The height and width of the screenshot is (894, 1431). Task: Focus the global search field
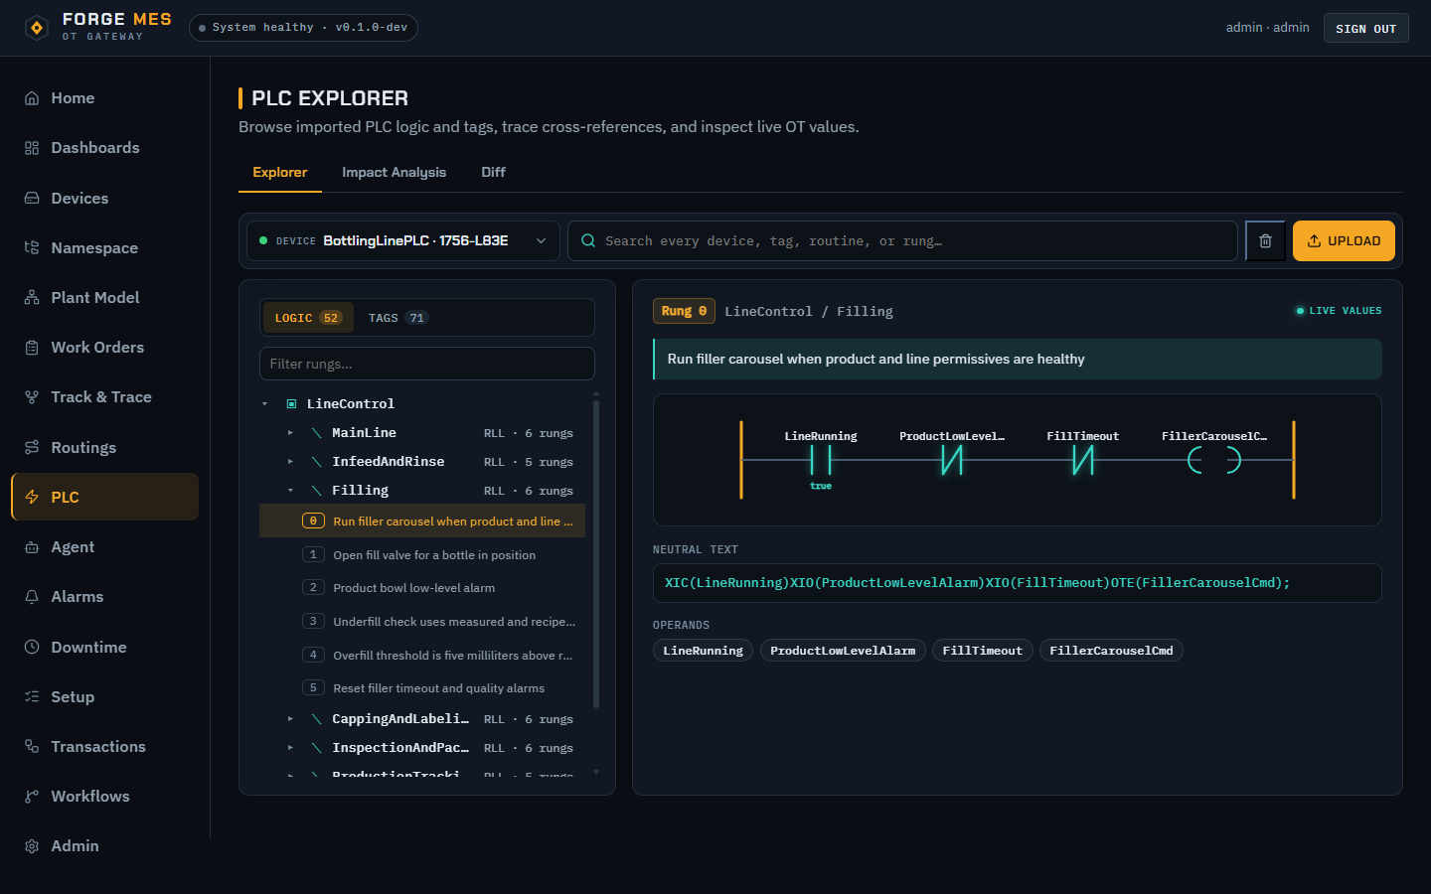point(902,241)
